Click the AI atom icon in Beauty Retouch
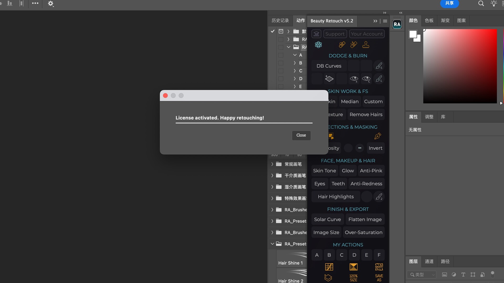Image resolution: width=504 pixels, height=283 pixels. pyautogui.click(x=318, y=45)
